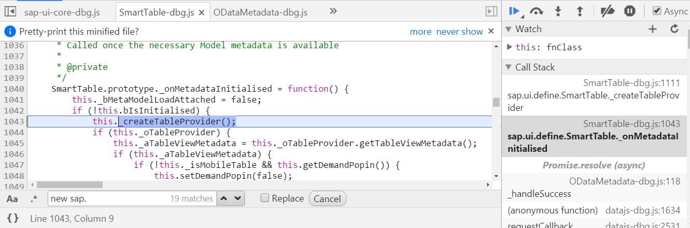Toggle match case Aa in search
The image size is (690, 228).
[x=12, y=198]
